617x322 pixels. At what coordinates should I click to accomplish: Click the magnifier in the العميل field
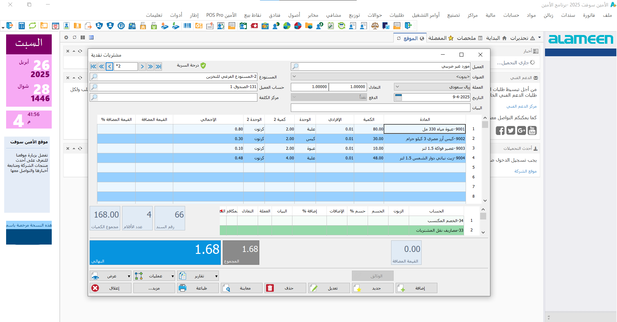(x=295, y=67)
